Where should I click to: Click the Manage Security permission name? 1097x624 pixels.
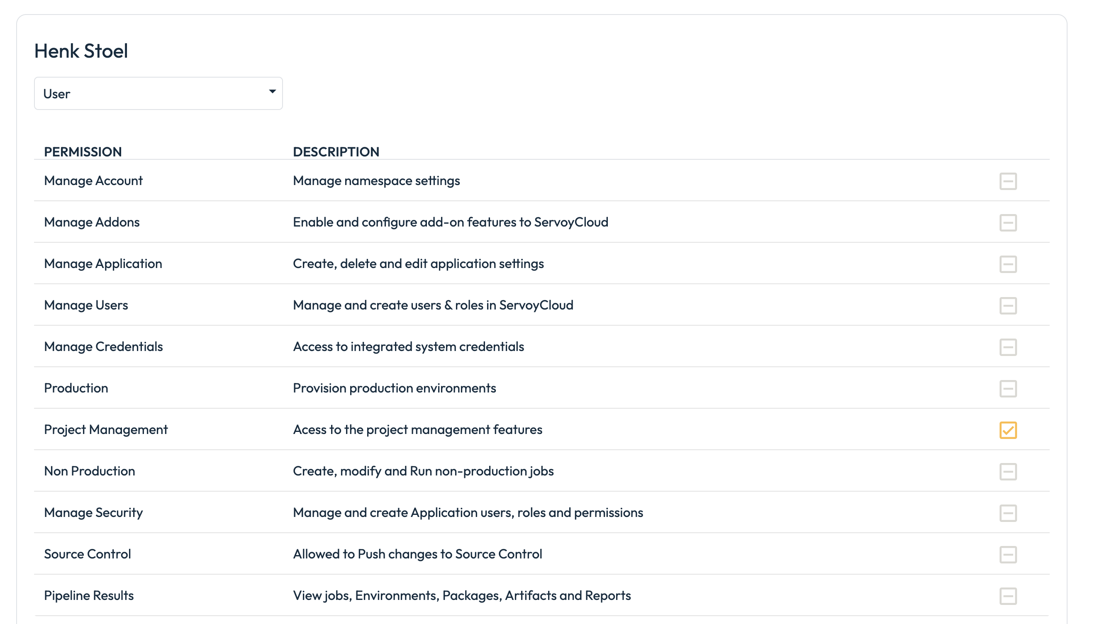click(93, 512)
